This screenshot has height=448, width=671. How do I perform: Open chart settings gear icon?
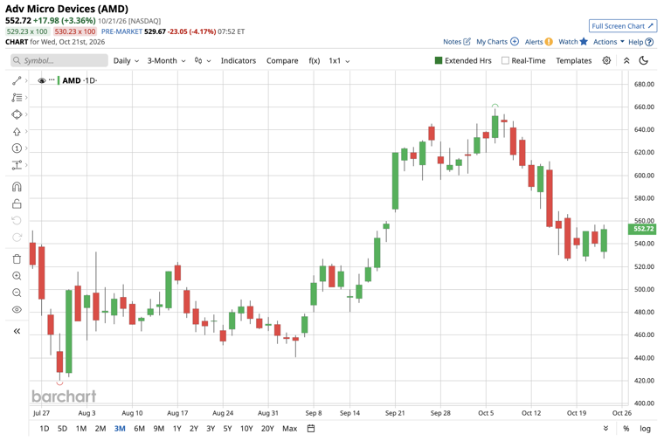(606, 61)
